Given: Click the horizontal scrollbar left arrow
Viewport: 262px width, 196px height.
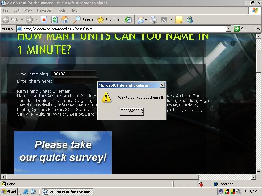Looking at the screenshot, I should coord(3,177).
